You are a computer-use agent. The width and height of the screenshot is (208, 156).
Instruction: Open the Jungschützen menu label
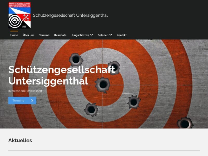pyautogui.click(x=80, y=35)
